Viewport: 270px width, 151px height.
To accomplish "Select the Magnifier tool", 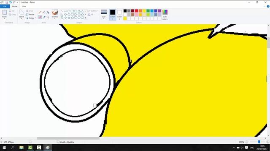I will (x=48, y=17).
